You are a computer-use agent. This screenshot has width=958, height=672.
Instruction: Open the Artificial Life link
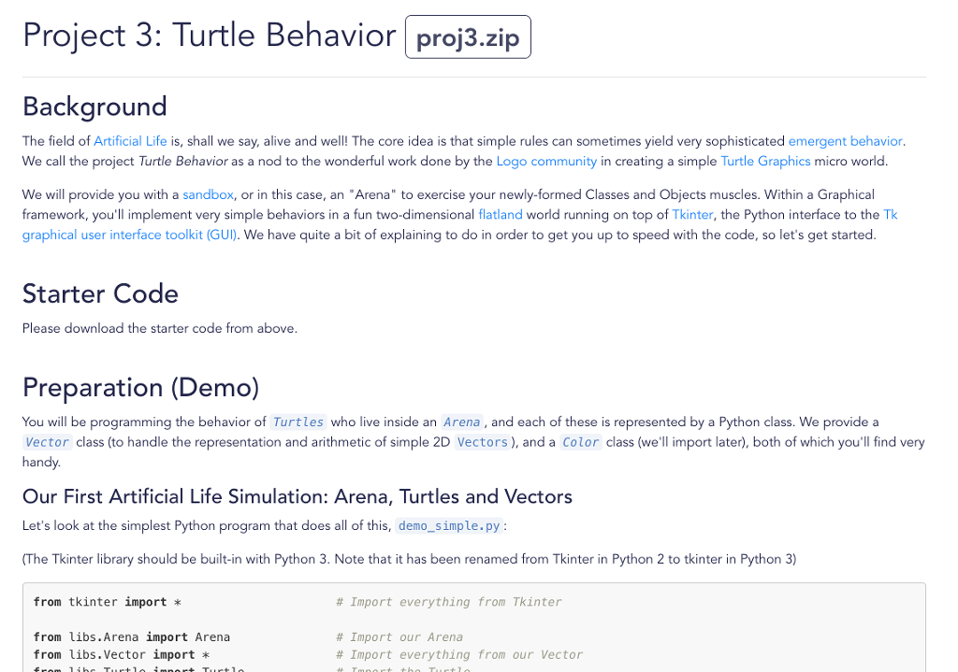tap(129, 140)
